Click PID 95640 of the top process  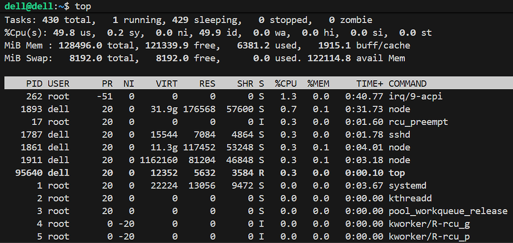29,173
